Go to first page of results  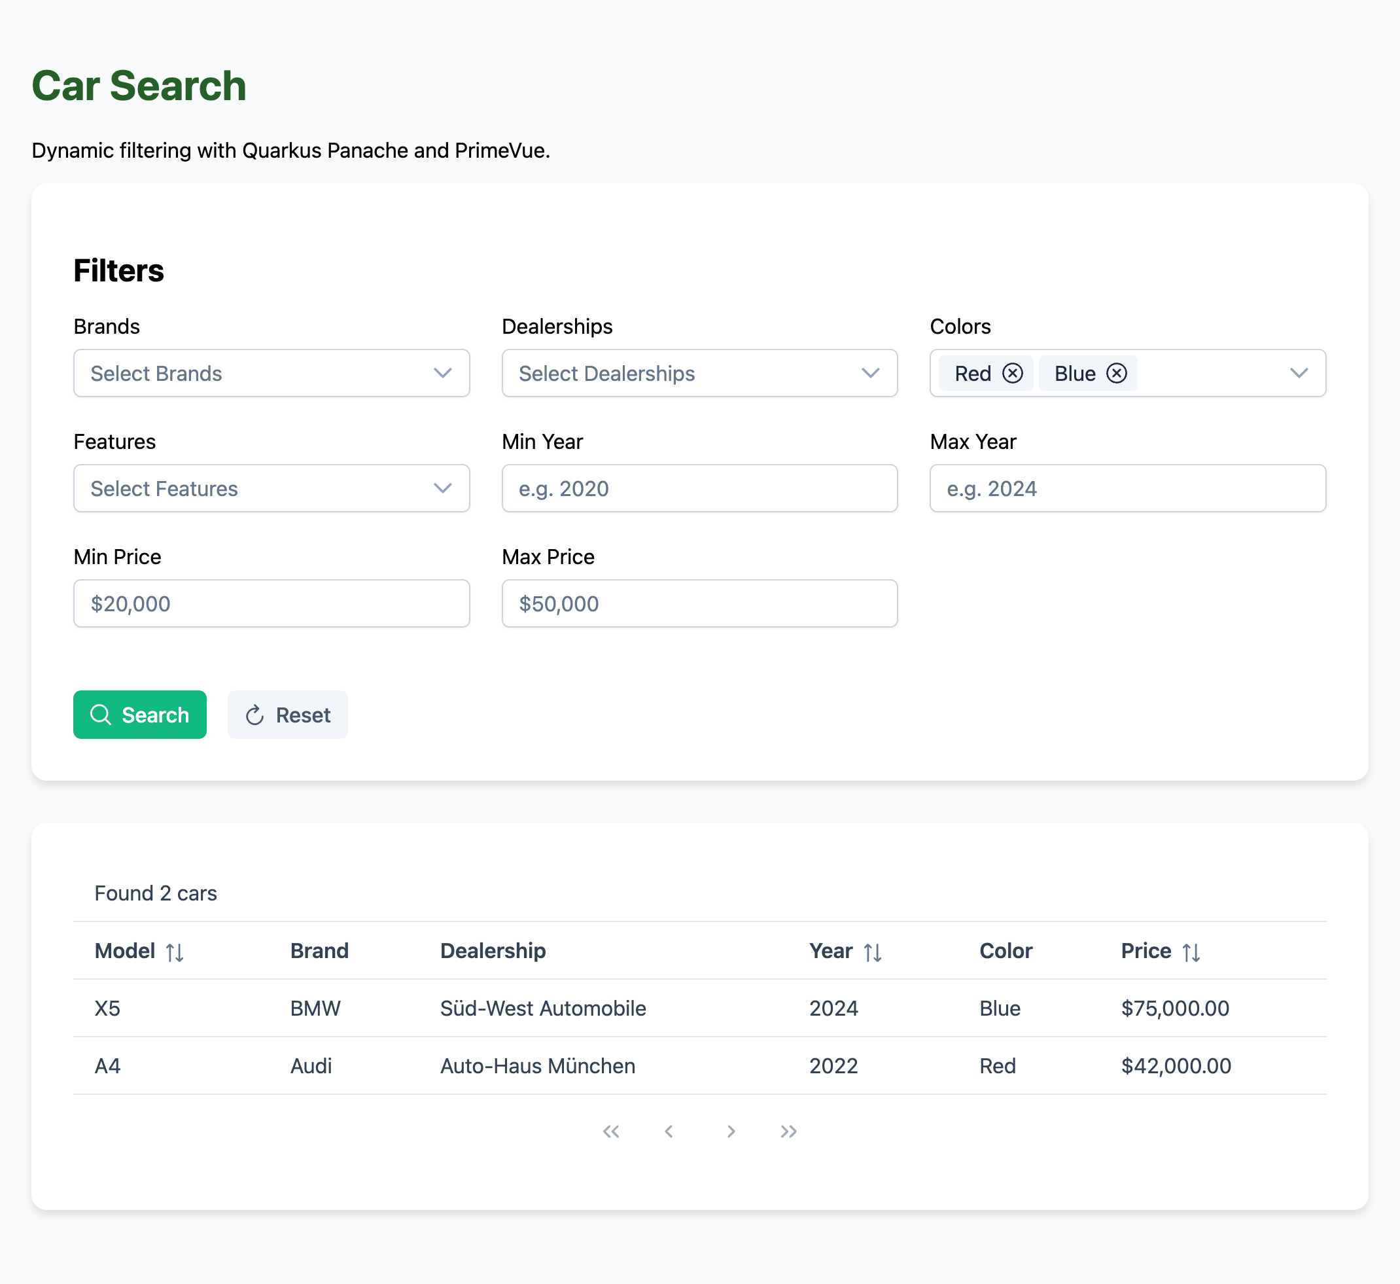click(x=611, y=1131)
